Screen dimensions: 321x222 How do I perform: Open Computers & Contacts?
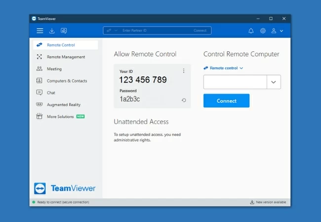(67, 81)
